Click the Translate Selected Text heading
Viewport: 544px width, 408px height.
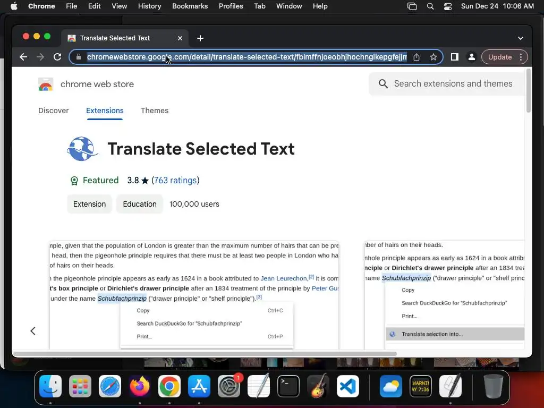pos(201,149)
